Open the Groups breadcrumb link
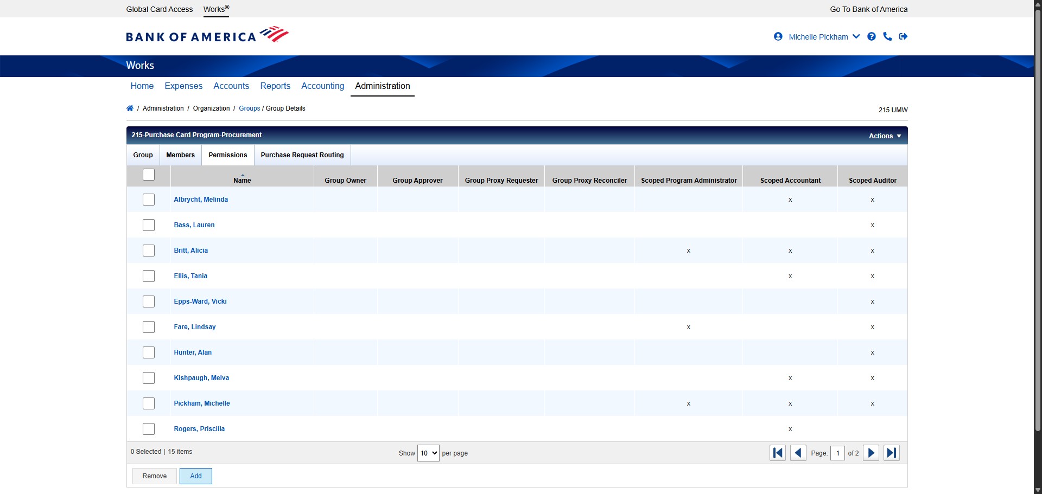The image size is (1042, 494). point(250,108)
